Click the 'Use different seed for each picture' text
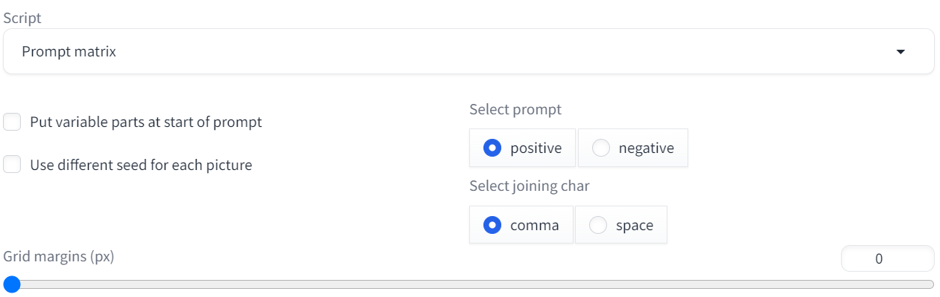940x297 pixels. [141, 165]
